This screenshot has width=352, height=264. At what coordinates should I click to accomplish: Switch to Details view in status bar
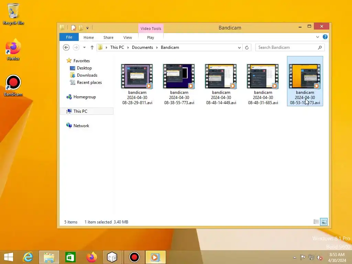(x=316, y=222)
